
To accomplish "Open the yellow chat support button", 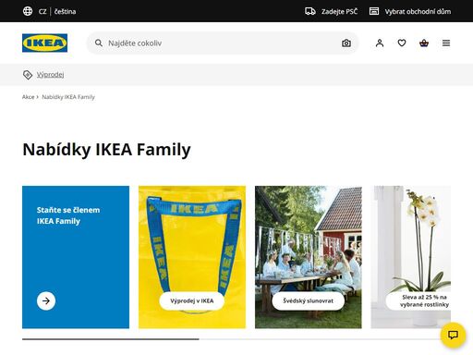I will click(x=453, y=335).
